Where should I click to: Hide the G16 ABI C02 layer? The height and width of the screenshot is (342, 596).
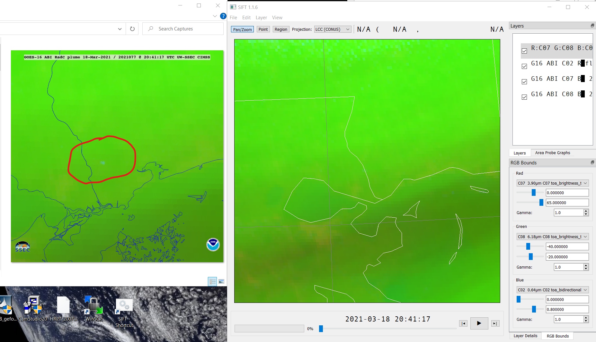pos(524,66)
